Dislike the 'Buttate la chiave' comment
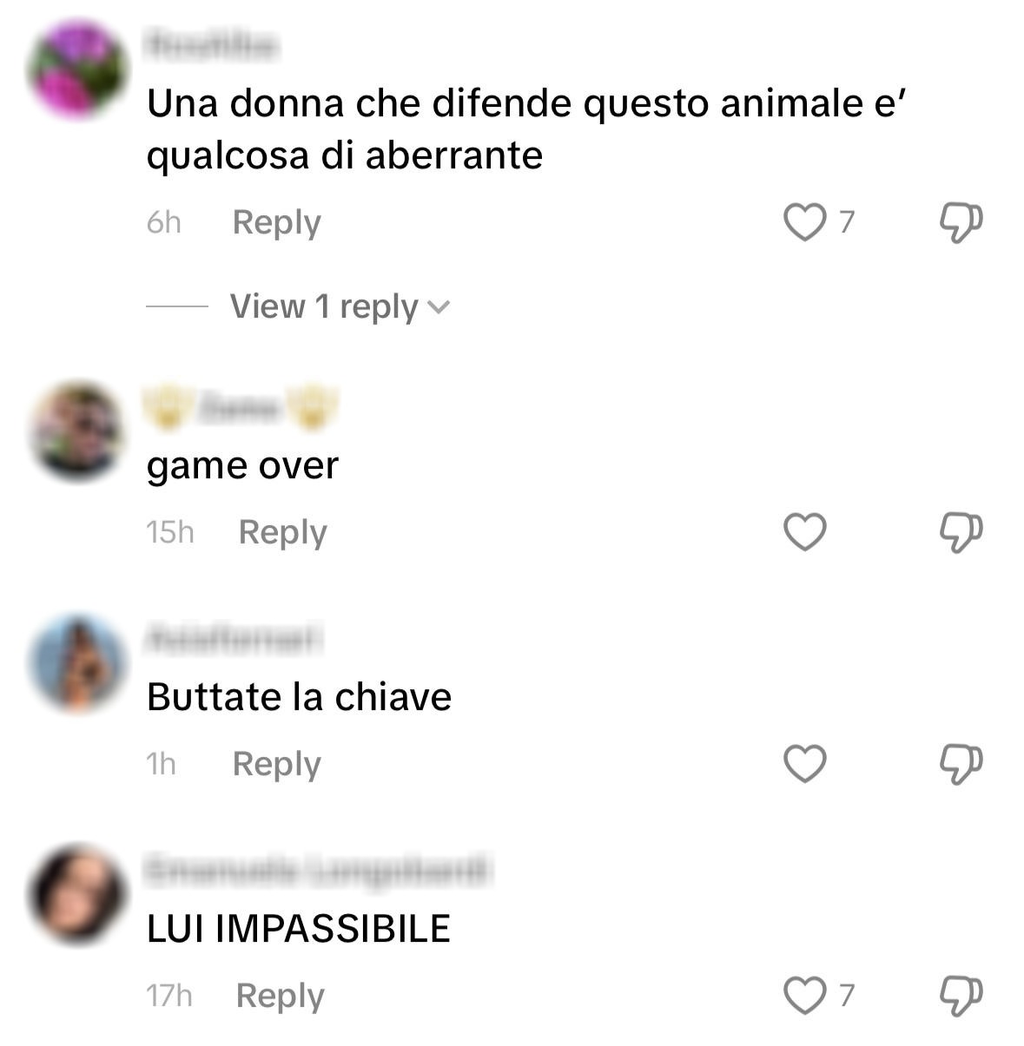Image resolution: width=1024 pixels, height=1046 pixels. coord(961,763)
